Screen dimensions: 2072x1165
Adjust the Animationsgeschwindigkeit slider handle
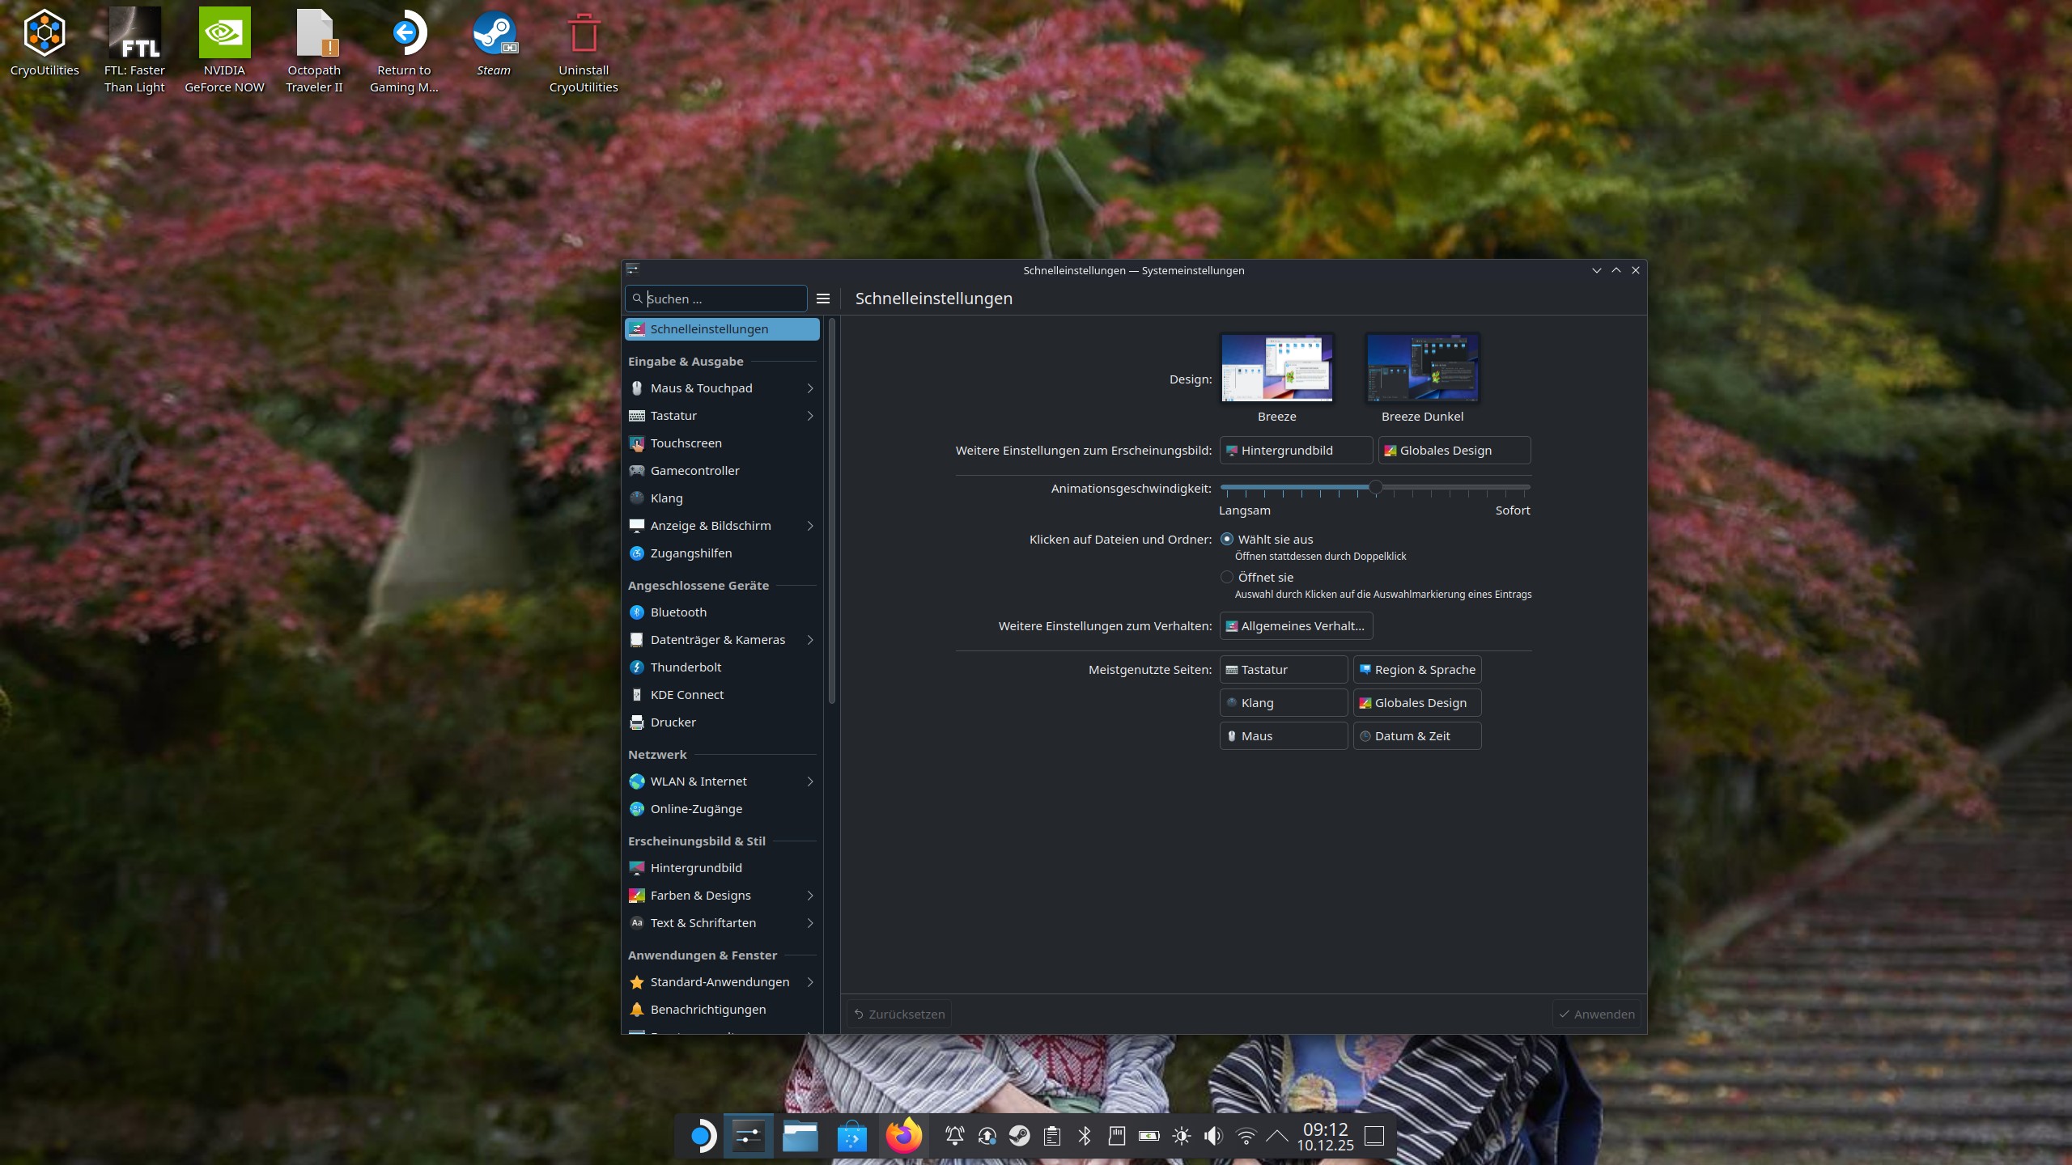1375,488
